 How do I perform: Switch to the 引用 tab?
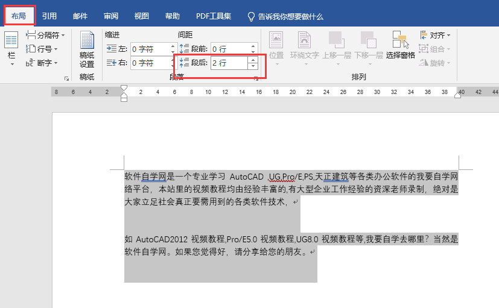(49, 16)
